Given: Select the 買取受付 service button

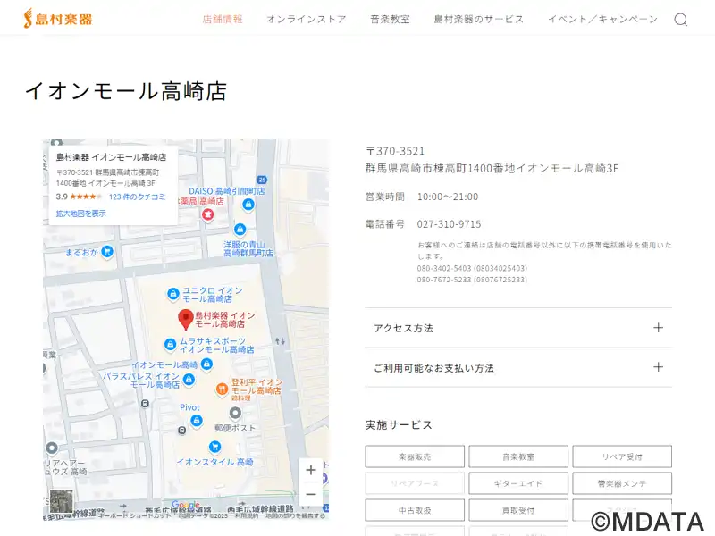Looking at the screenshot, I should point(518,510).
